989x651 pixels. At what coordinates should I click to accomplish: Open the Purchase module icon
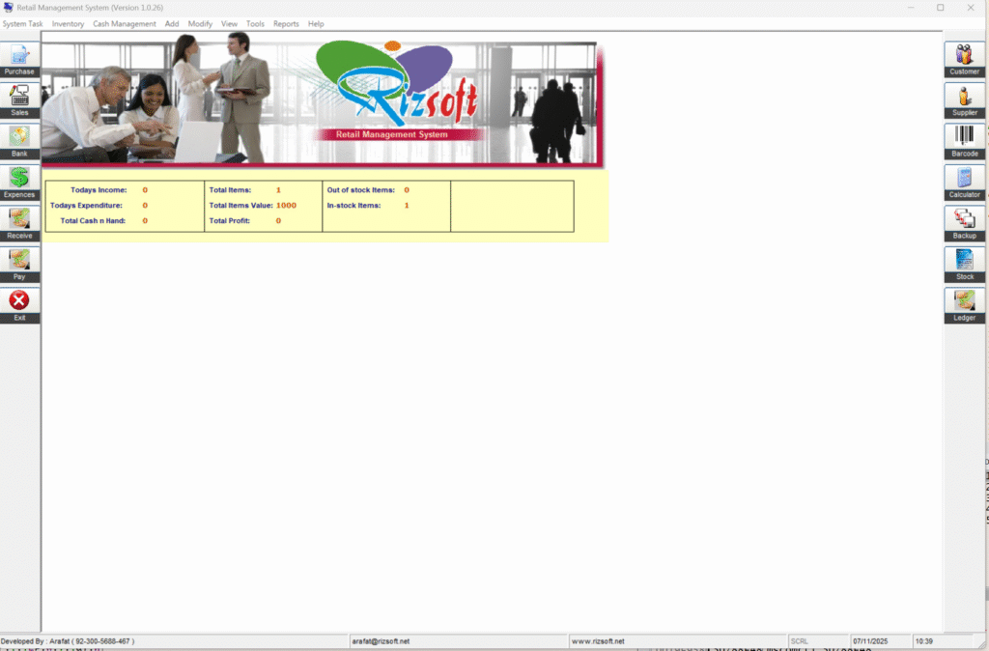(19, 56)
